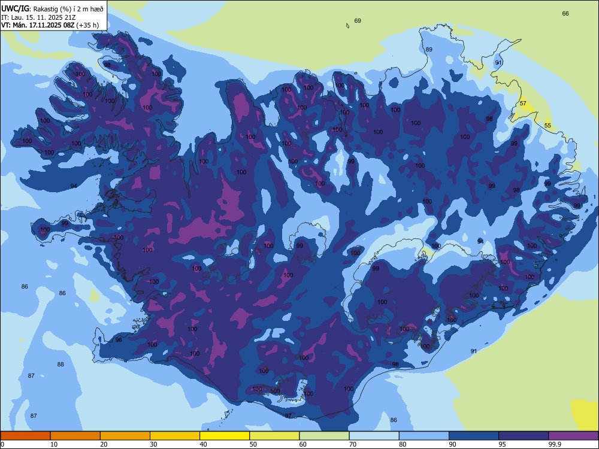Image resolution: width=599 pixels, height=449 pixels.
Task: Click the legend tick label '20'
Action: 104,444
